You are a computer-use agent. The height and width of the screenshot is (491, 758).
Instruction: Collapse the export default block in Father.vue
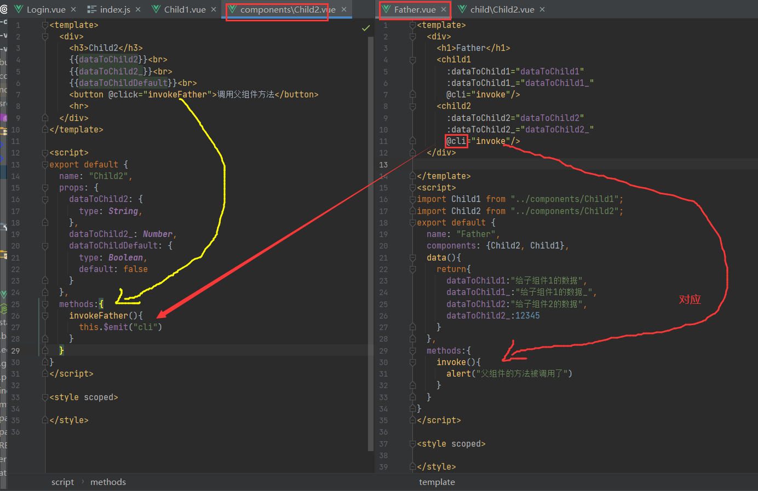tap(413, 223)
